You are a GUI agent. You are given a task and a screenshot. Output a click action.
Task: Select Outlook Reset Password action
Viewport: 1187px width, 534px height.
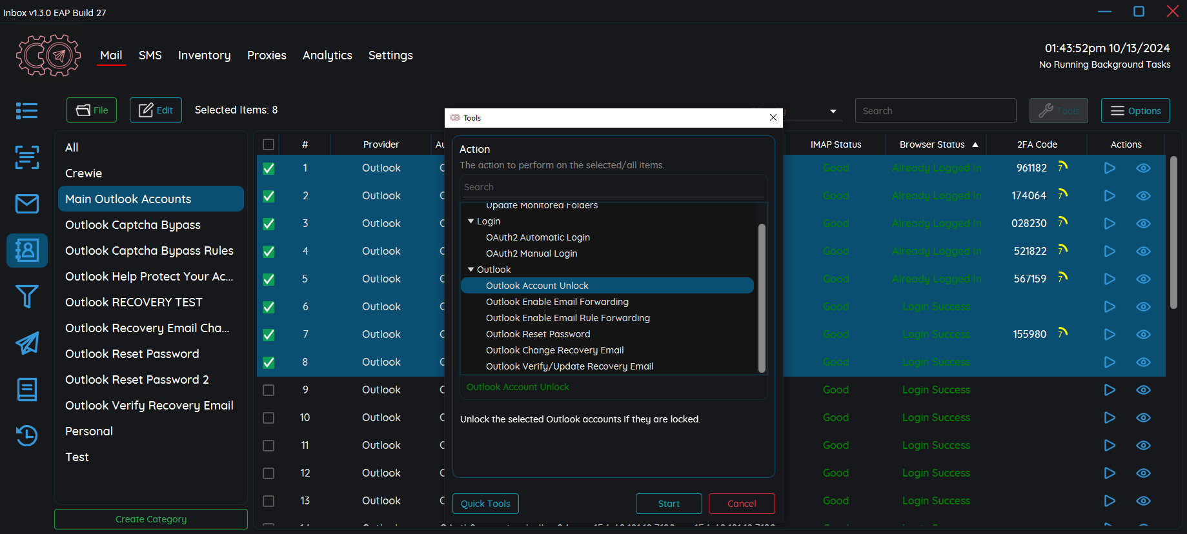pyautogui.click(x=538, y=334)
